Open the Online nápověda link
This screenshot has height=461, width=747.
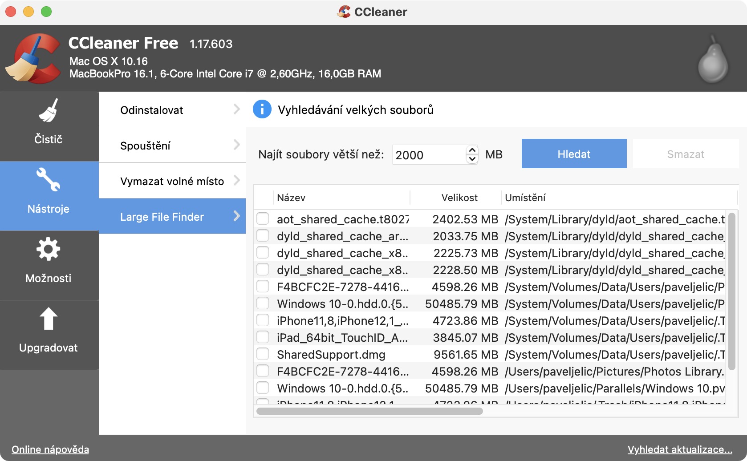(x=50, y=449)
